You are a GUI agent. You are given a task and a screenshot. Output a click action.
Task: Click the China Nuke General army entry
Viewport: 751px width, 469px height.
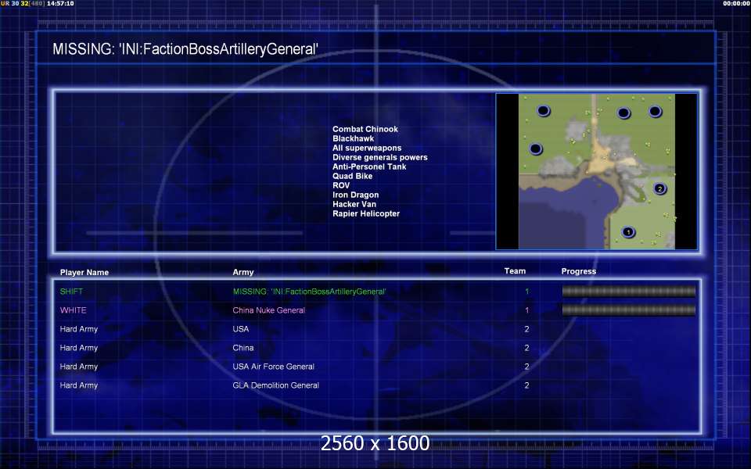click(268, 310)
